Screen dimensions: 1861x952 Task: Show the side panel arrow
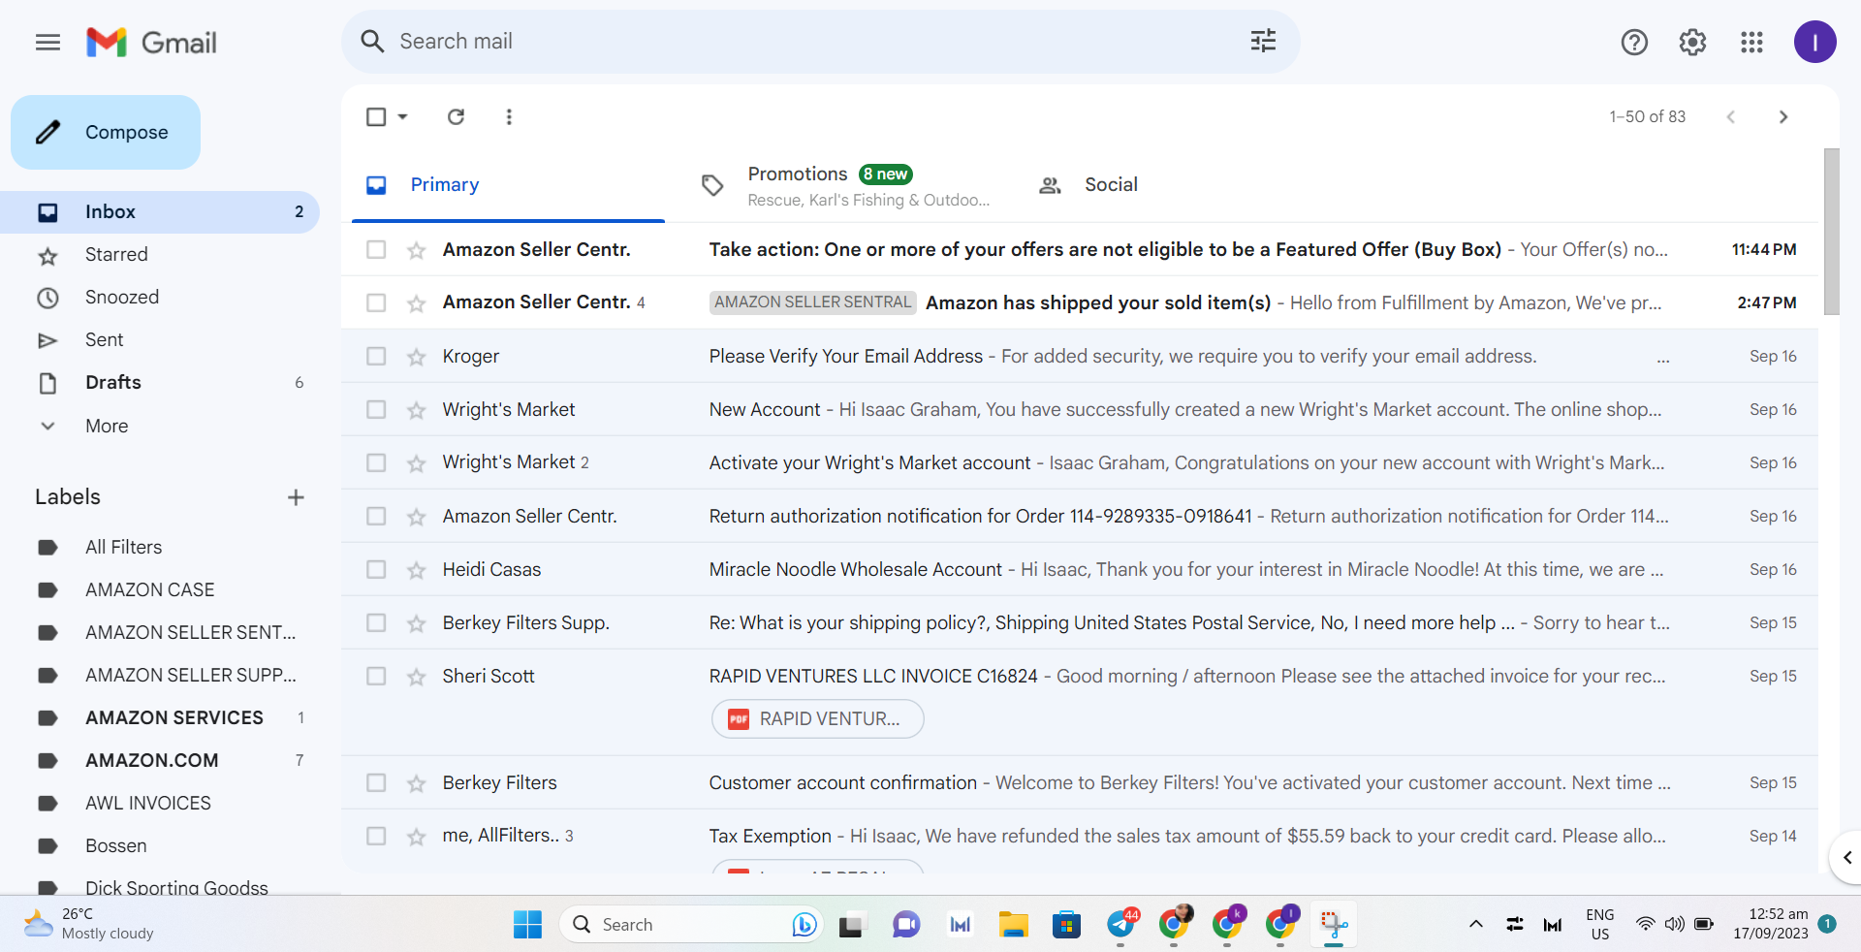pos(1845,857)
